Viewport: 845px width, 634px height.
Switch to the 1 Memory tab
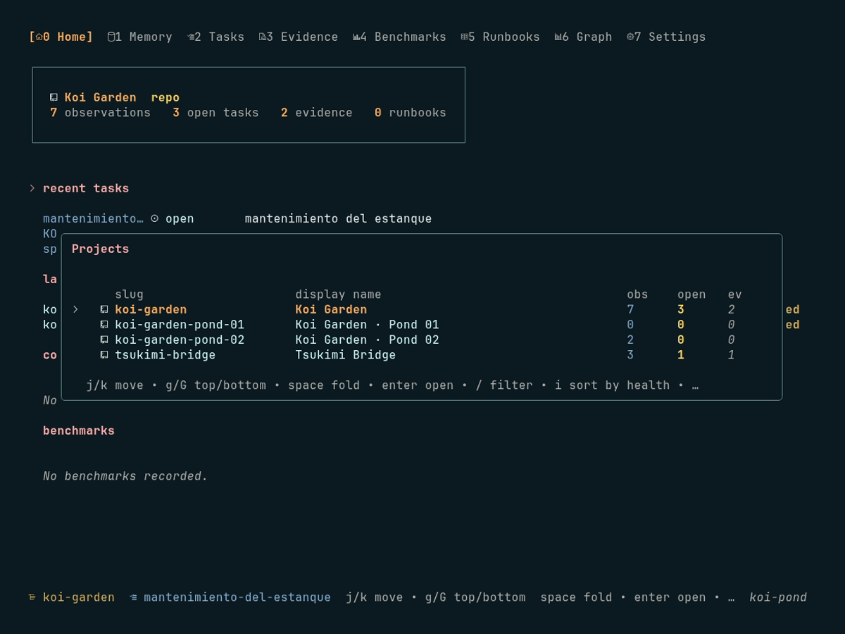(x=139, y=37)
